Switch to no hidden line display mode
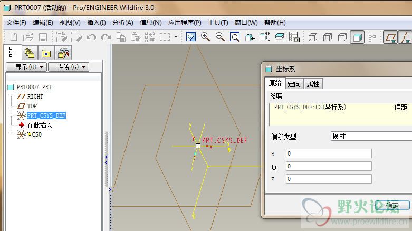The image size is (412, 231). pos(342,37)
